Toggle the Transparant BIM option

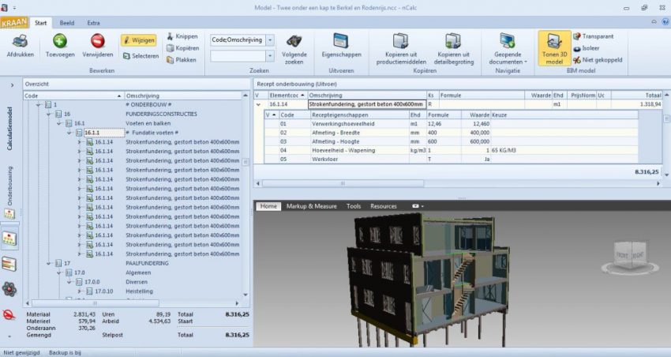pyautogui.click(x=593, y=36)
